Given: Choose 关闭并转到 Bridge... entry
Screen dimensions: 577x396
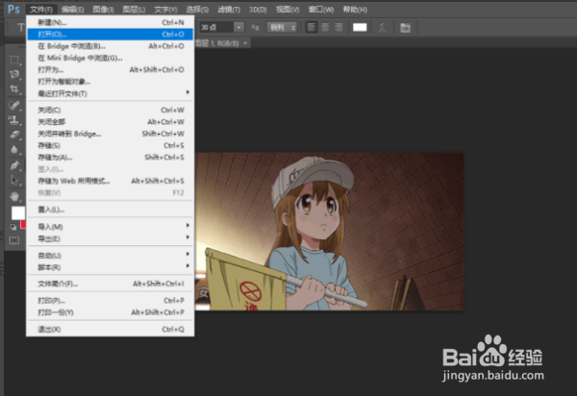Looking at the screenshot, I should (110, 134).
